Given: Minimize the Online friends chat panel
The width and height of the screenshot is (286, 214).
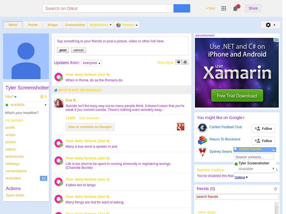Looking at the screenshot, I should (273, 150).
